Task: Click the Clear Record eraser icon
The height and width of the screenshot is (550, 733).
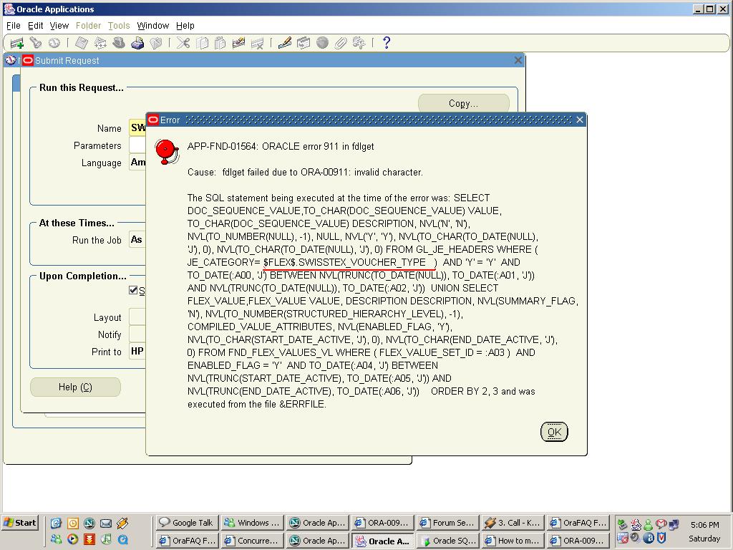Action: click(x=239, y=43)
